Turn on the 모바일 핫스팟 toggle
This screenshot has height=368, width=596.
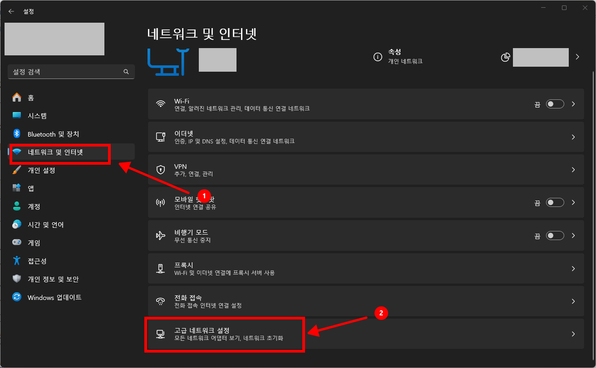tap(555, 202)
